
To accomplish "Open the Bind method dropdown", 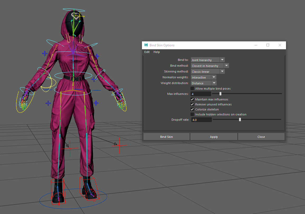I will (x=226, y=65).
